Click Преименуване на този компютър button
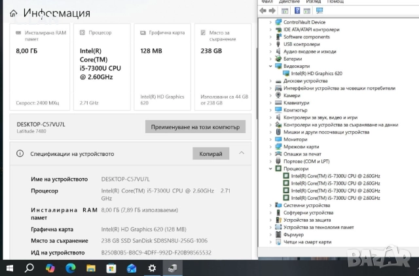The width and height of the screenshot is (419, 276). 195,127
